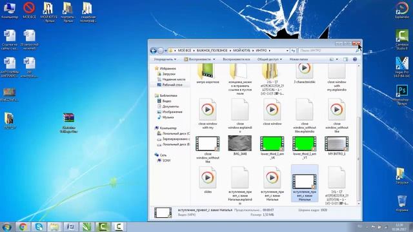
Task: Select the концовка_можно вставлять ссылки folder
Action: click(x=240, y=79)
